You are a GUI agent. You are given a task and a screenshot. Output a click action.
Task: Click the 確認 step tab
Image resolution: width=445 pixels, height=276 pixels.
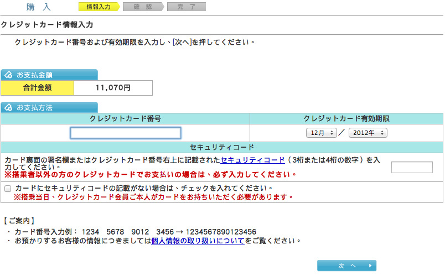tap(143, 7)
